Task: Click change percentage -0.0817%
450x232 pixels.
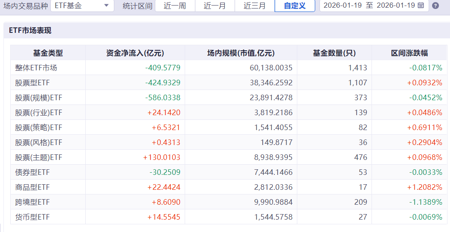Action: coord(426,68)
